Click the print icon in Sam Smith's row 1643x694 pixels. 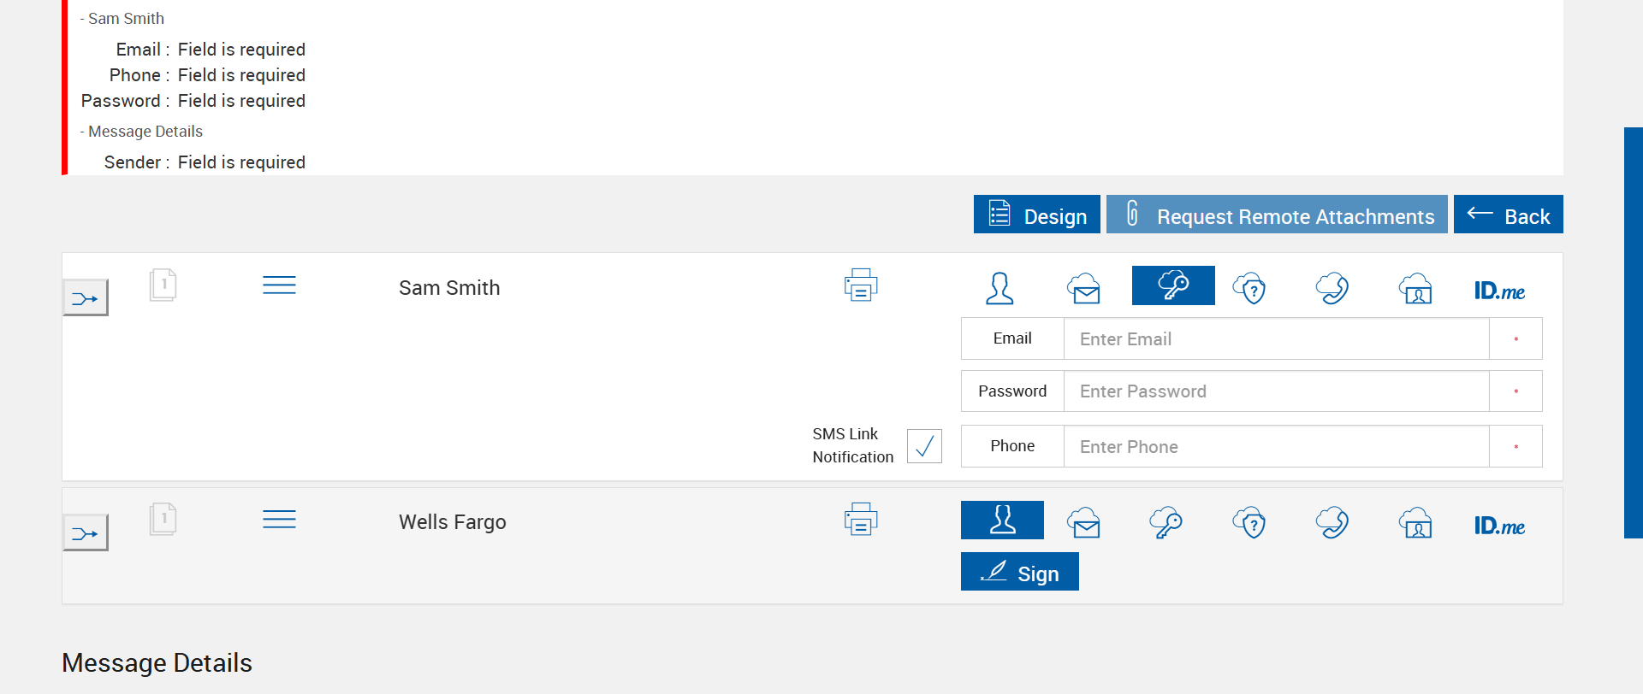(x=860, y=285)
